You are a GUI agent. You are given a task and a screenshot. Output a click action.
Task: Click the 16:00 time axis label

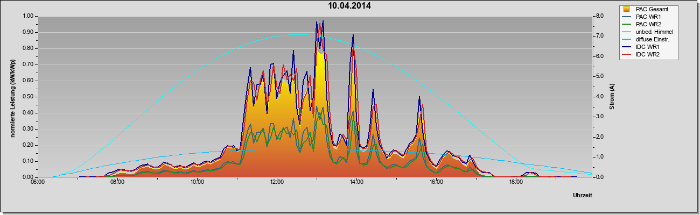(436, 182)
